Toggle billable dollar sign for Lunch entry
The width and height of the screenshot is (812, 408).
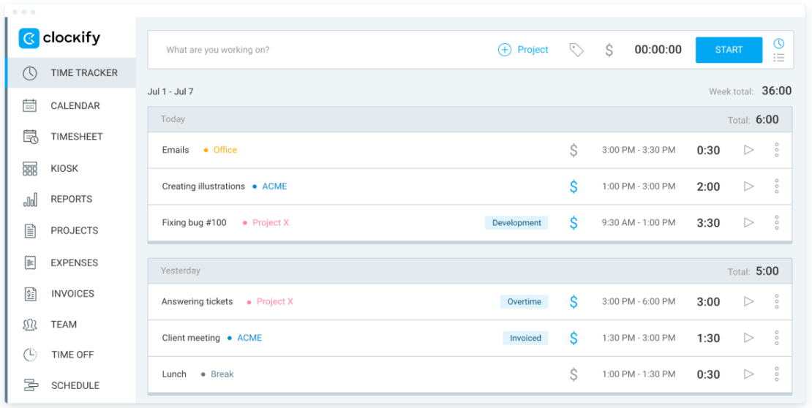[574, 374]
